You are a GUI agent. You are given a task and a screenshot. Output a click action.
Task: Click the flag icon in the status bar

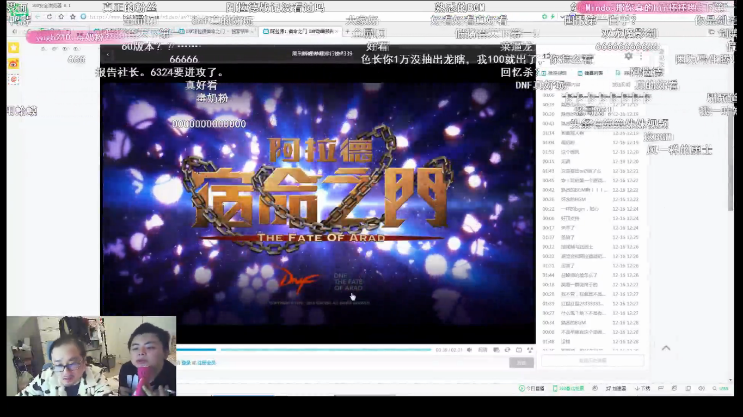coord(661,388)
